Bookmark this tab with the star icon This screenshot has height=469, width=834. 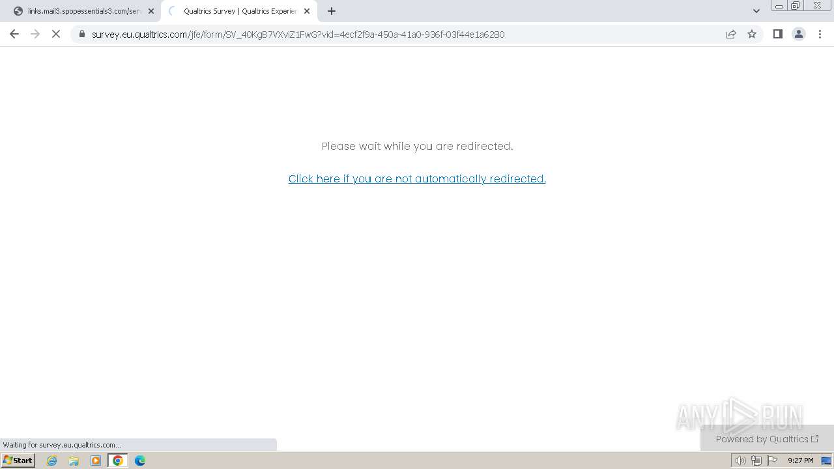[x=752, y=34]
